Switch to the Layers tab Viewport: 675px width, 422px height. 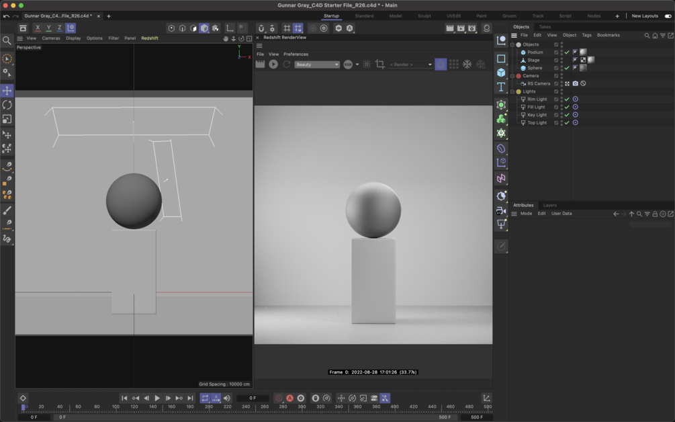[549, 206]
